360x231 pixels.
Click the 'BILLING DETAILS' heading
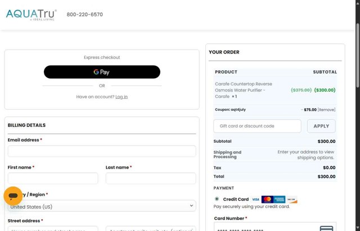point(26,125)
